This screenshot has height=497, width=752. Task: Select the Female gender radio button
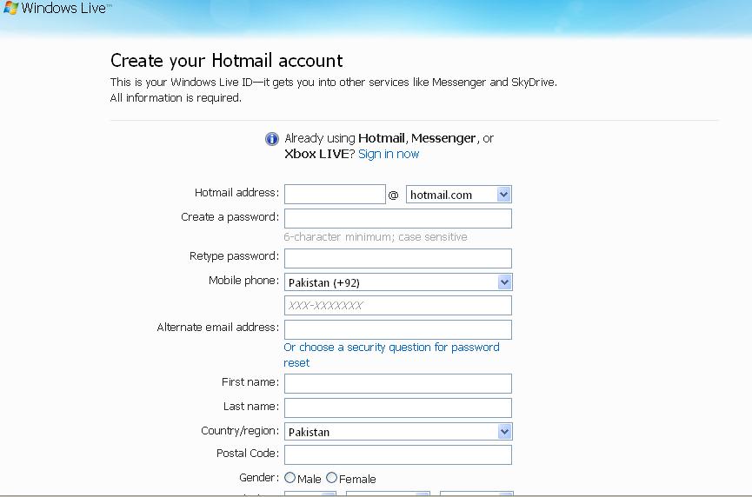(331, 478)
